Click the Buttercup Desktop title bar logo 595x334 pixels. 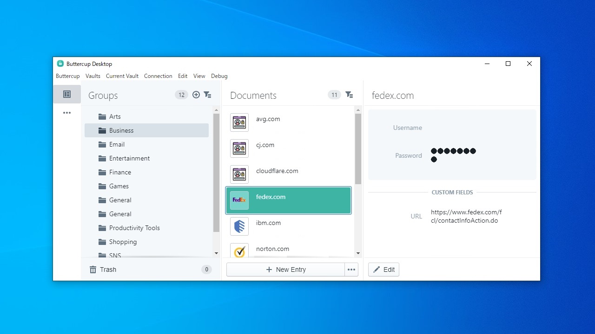60,64
